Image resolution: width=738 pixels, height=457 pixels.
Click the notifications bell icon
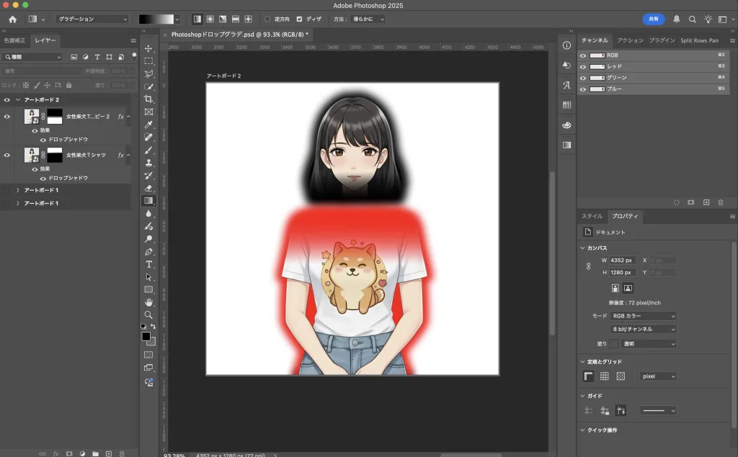click(676, 19)
